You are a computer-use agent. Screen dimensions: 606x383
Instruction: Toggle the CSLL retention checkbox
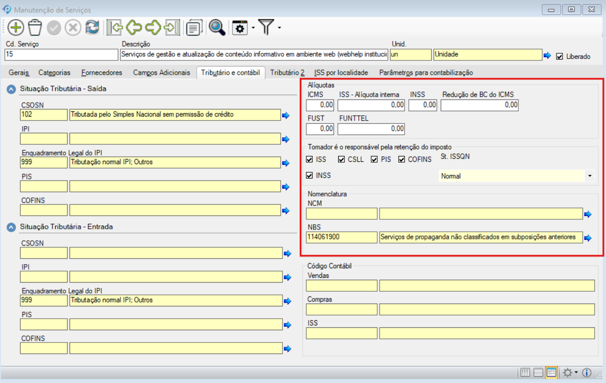point(342,159)
